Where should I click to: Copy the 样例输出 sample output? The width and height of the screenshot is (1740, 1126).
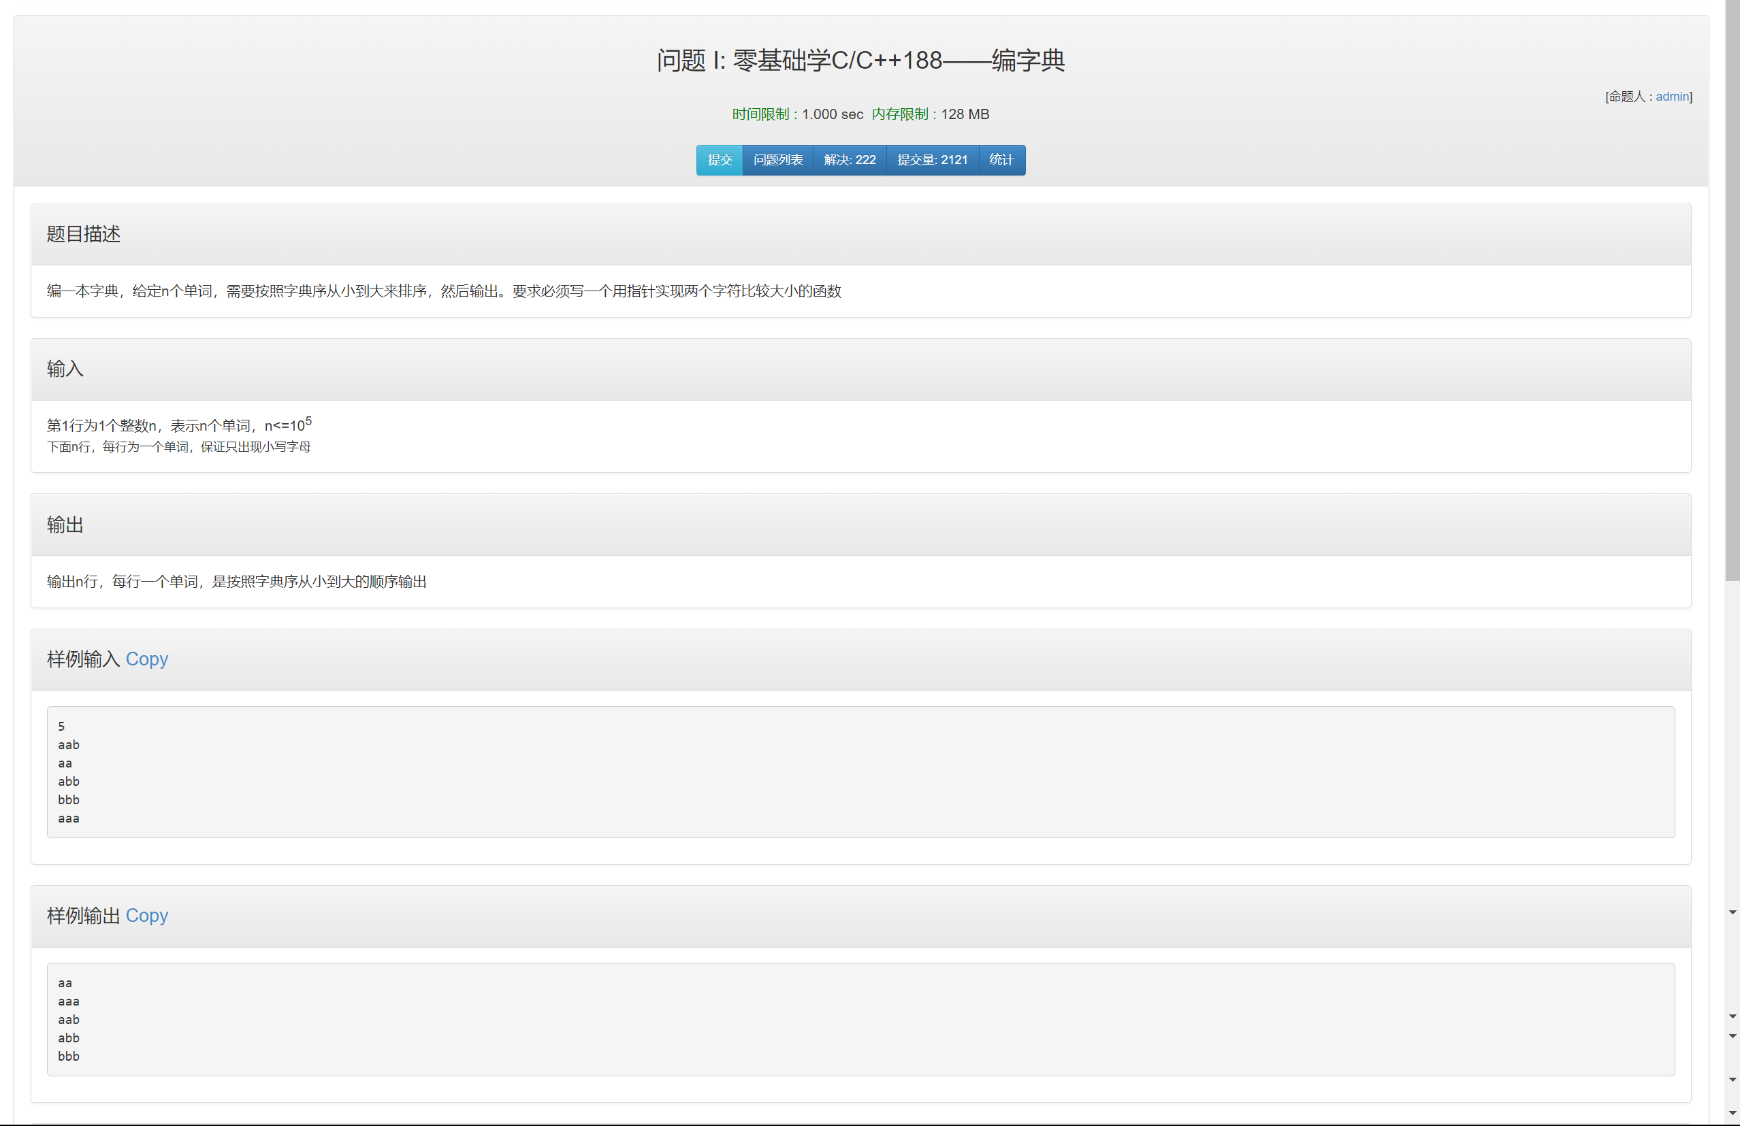pos(146,916)
